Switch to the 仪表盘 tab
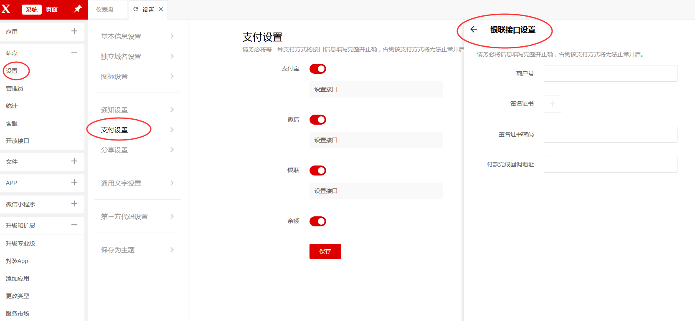 coord(105,10)
